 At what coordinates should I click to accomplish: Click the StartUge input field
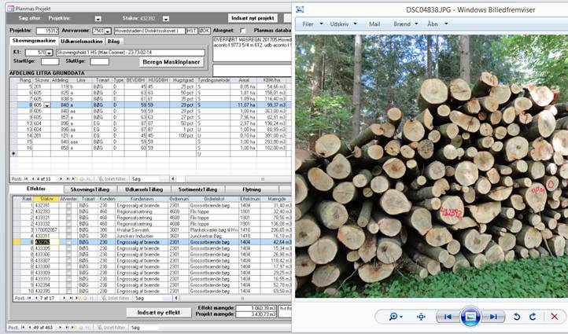[50, 61]
